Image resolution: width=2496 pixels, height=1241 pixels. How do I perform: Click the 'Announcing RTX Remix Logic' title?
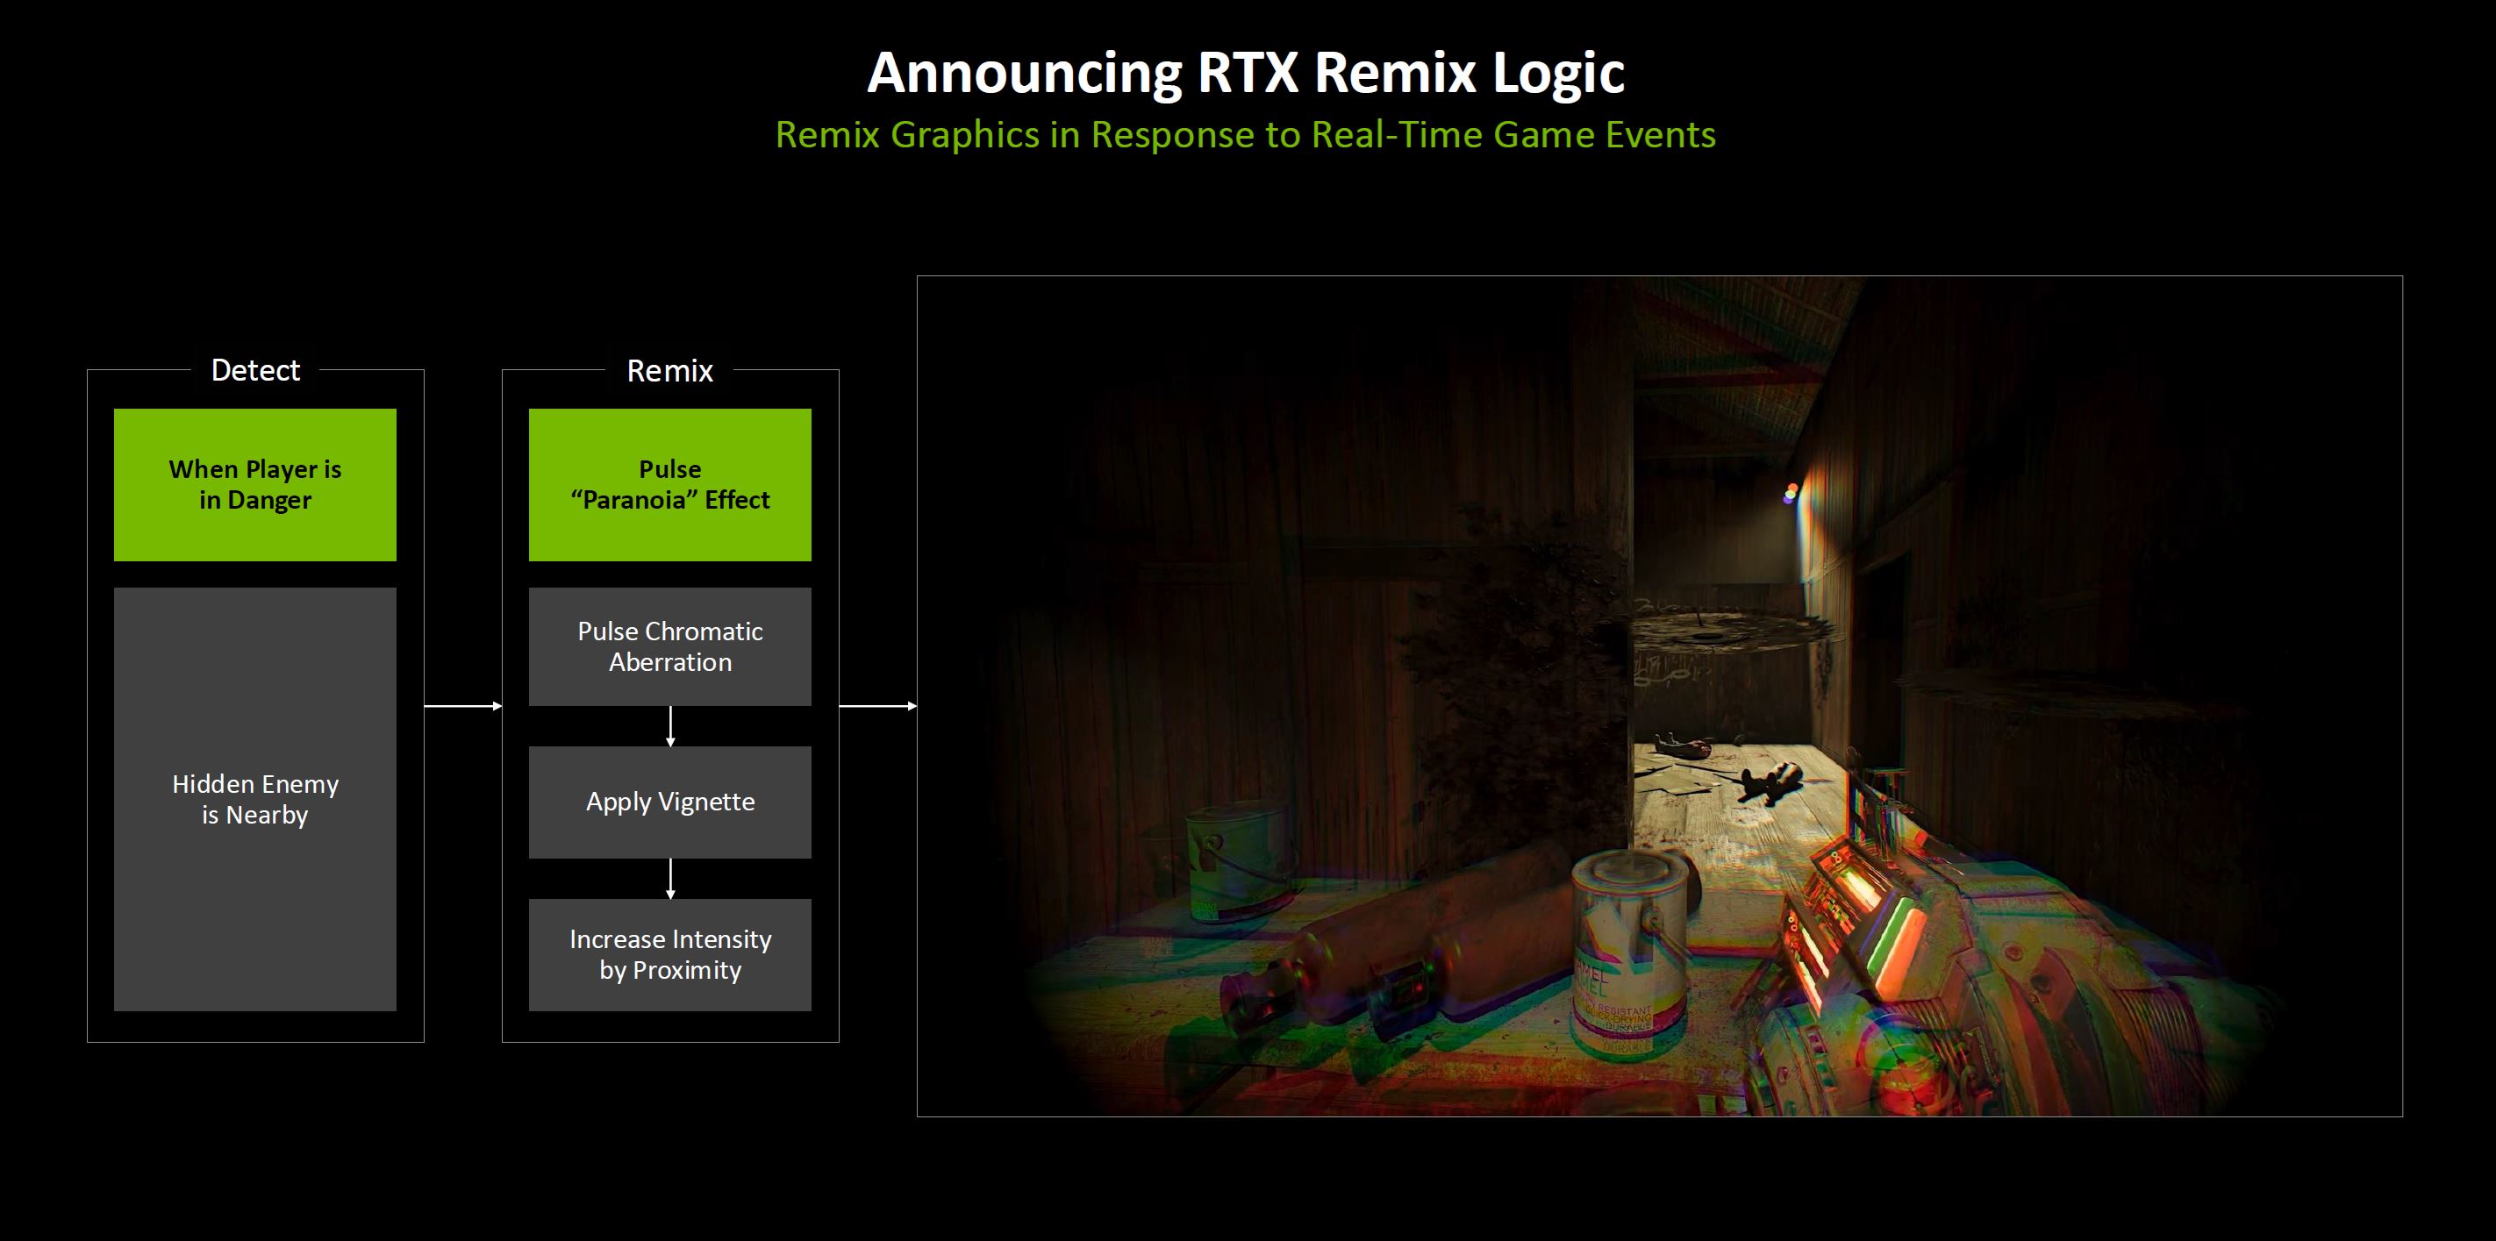coord(1245,73)
